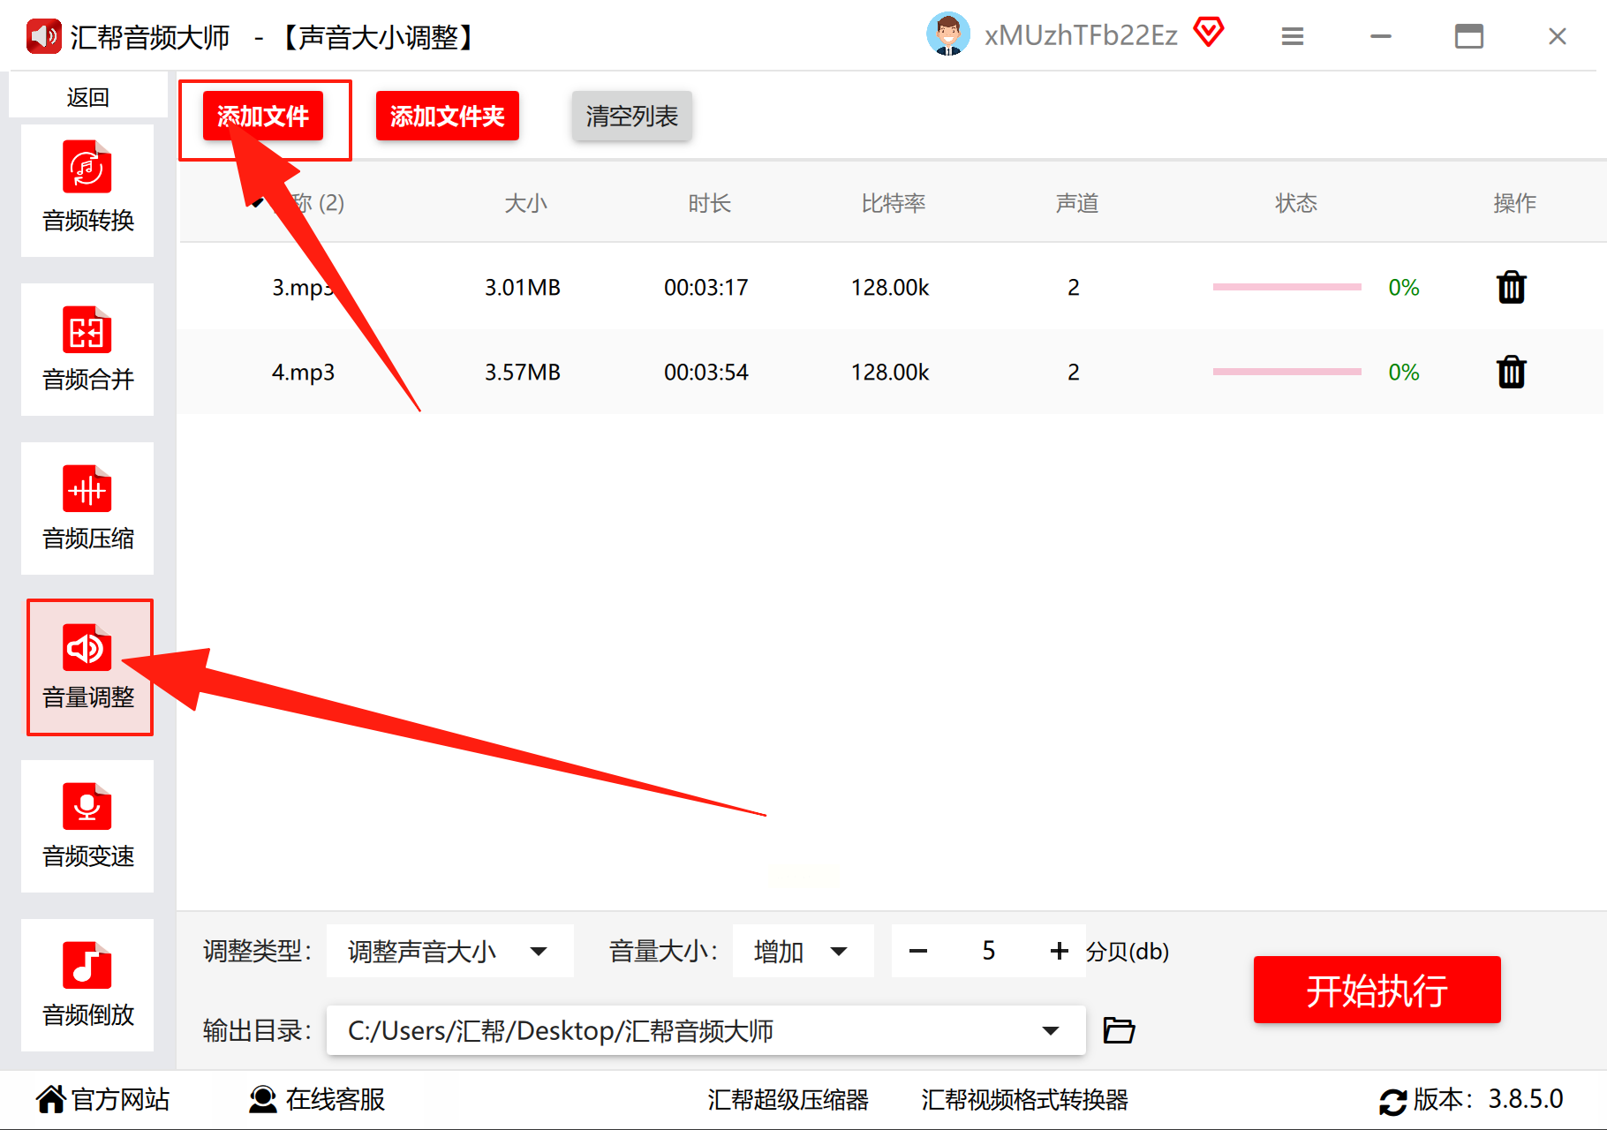The height and width of the screenshot is (1130, 1607).
Task: Open the hamburger menu in title bar
Action: click(x=1293, y=36)
